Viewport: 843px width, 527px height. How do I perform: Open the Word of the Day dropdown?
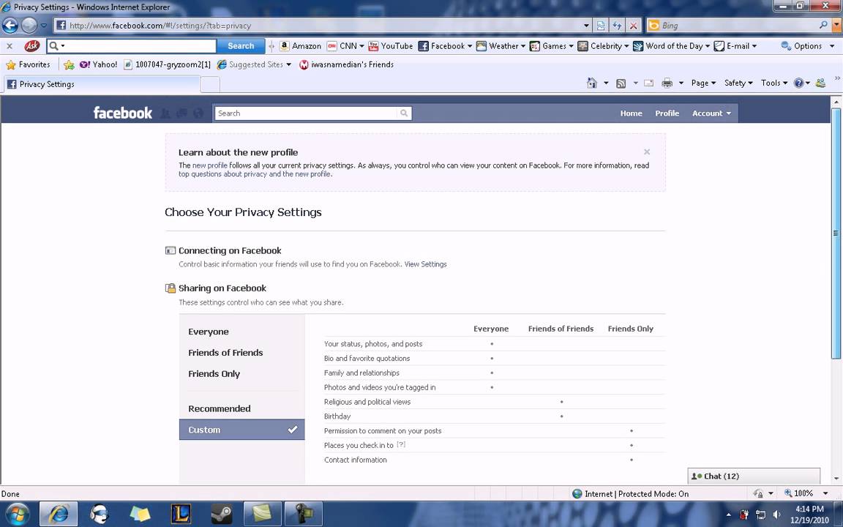click(x=708, y=46)
